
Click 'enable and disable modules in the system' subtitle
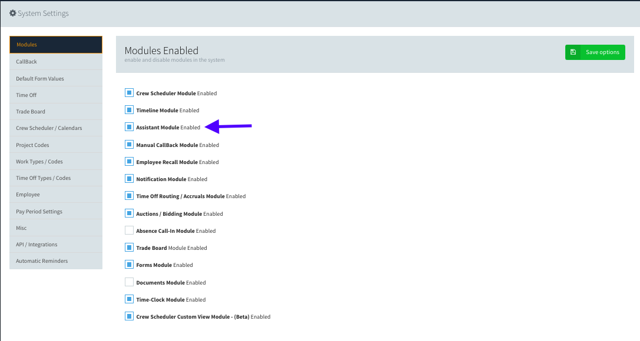pyautogui.click(x=175, y=60)
